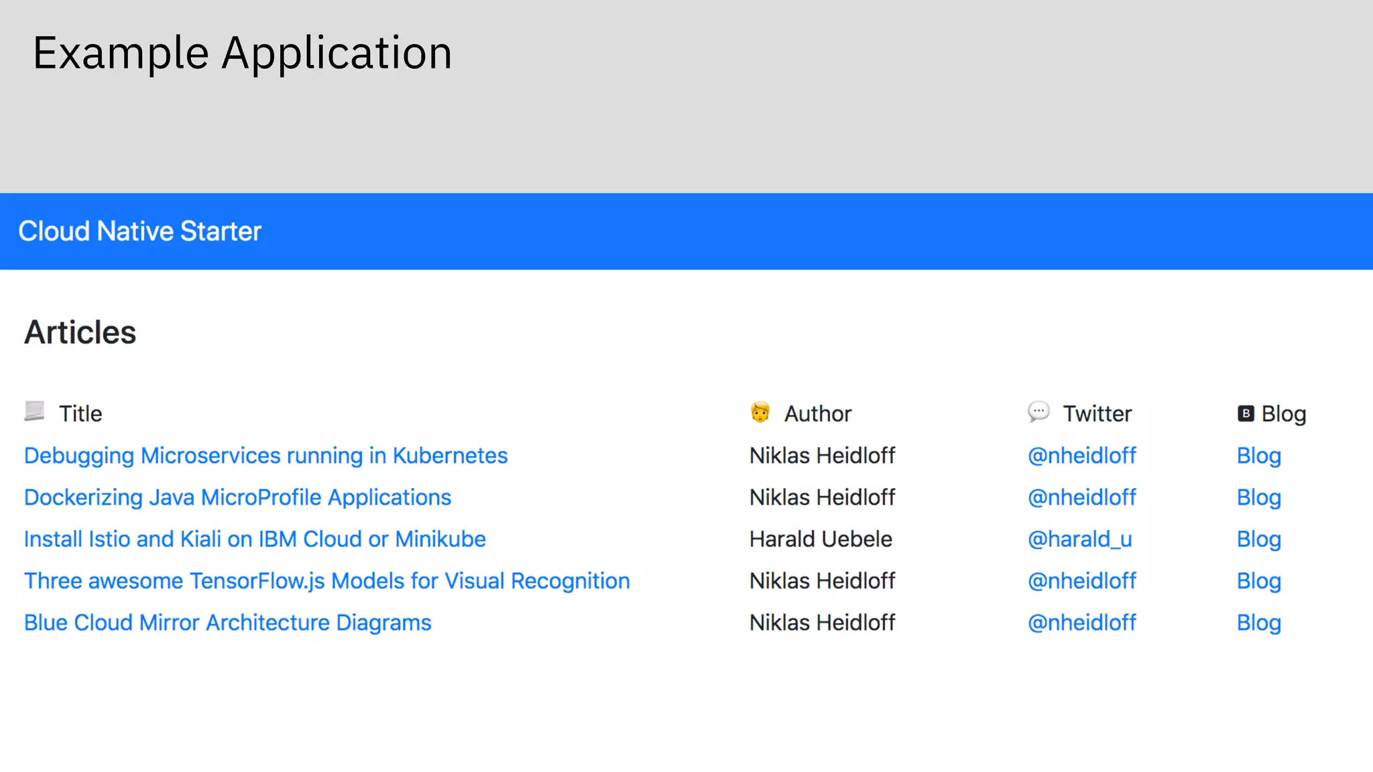
Task: Open Debugging Microservices running in Kubernetes article
Action: (x=266, y=456)
